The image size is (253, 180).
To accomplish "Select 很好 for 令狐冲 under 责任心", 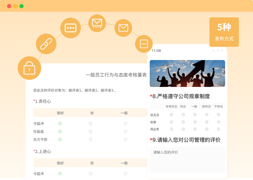I will (60, 123).
